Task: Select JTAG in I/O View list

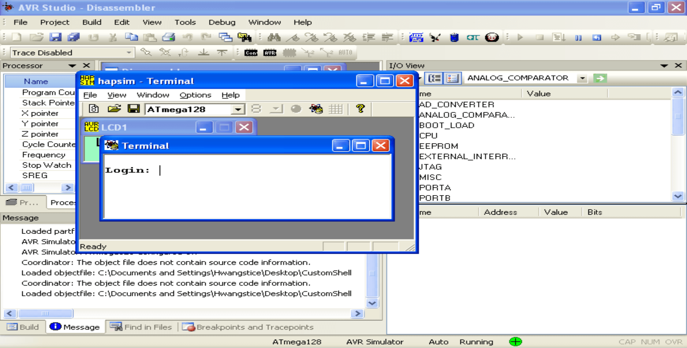Action: point(431,167)
